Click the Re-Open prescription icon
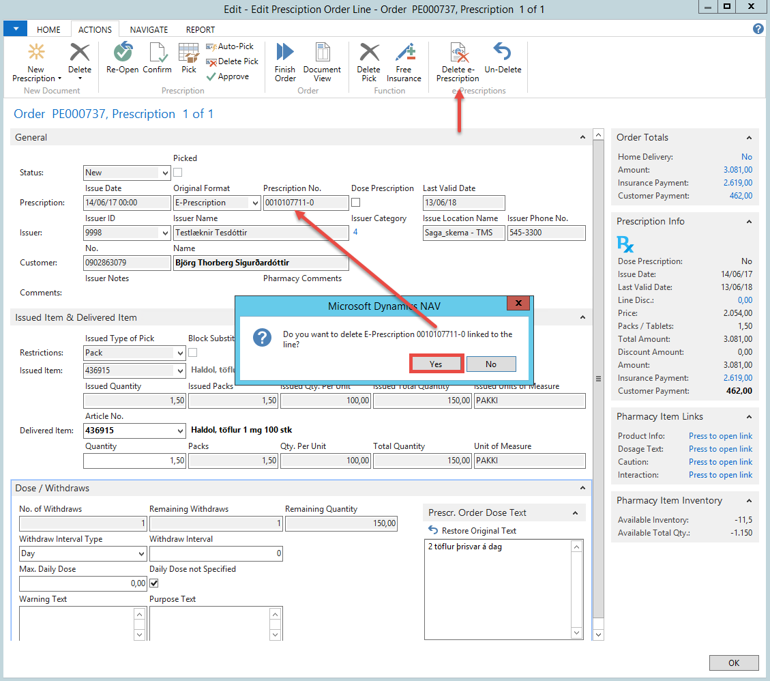This screenshot has width=770, height=681. click(x=123, y=53)
